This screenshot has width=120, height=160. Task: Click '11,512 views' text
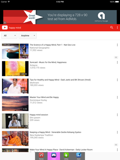(36, 103)
